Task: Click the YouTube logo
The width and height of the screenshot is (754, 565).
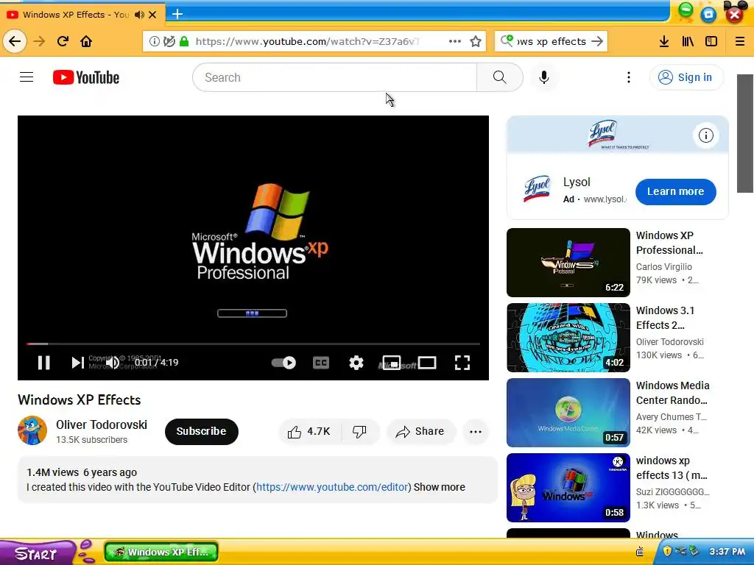Action: [86, 77]
